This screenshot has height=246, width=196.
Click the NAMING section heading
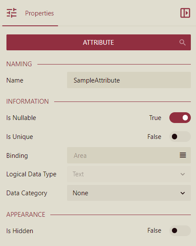point(19,64)
